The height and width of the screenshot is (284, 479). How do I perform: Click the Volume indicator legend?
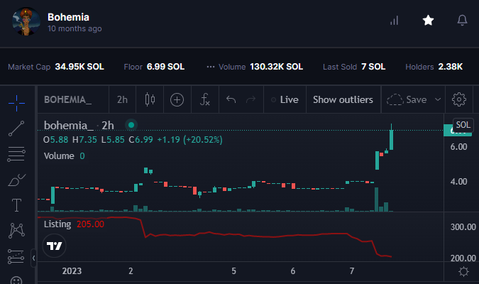[59, 156]
